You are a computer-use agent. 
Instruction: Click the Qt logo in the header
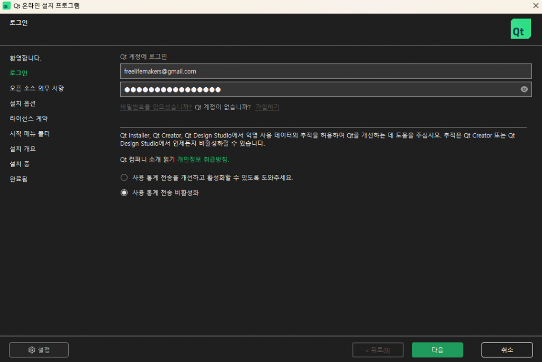pos(520,29)
